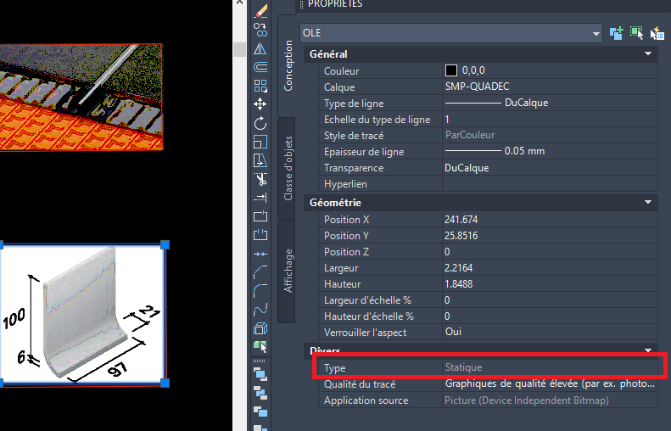Viewport: 671px width, 431px height.
Task: Click the Quick Select icon
Action: (x=657, y=33)
